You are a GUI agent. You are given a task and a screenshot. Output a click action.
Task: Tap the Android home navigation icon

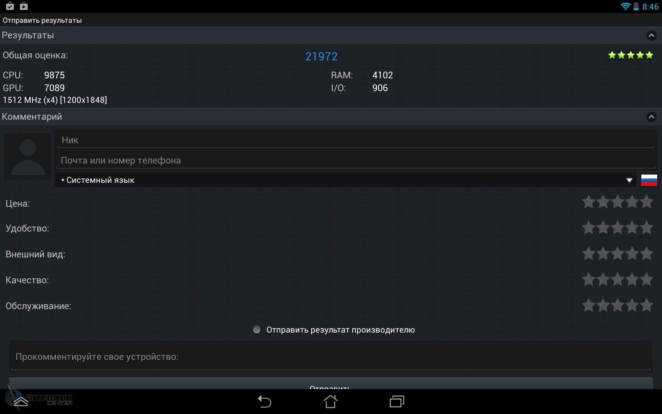click(x=330, y=401)
